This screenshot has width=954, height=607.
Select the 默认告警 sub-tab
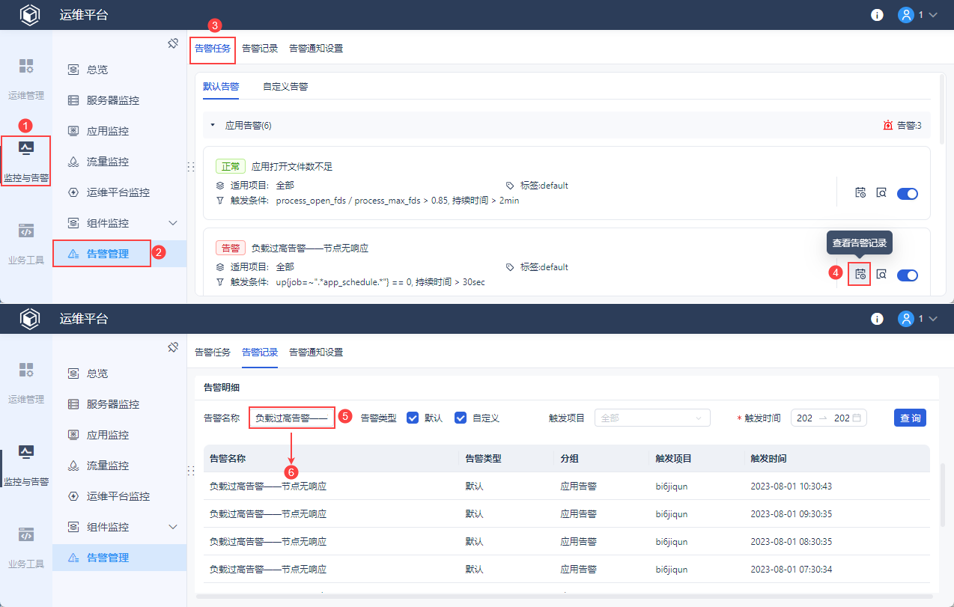click(221, 86)
